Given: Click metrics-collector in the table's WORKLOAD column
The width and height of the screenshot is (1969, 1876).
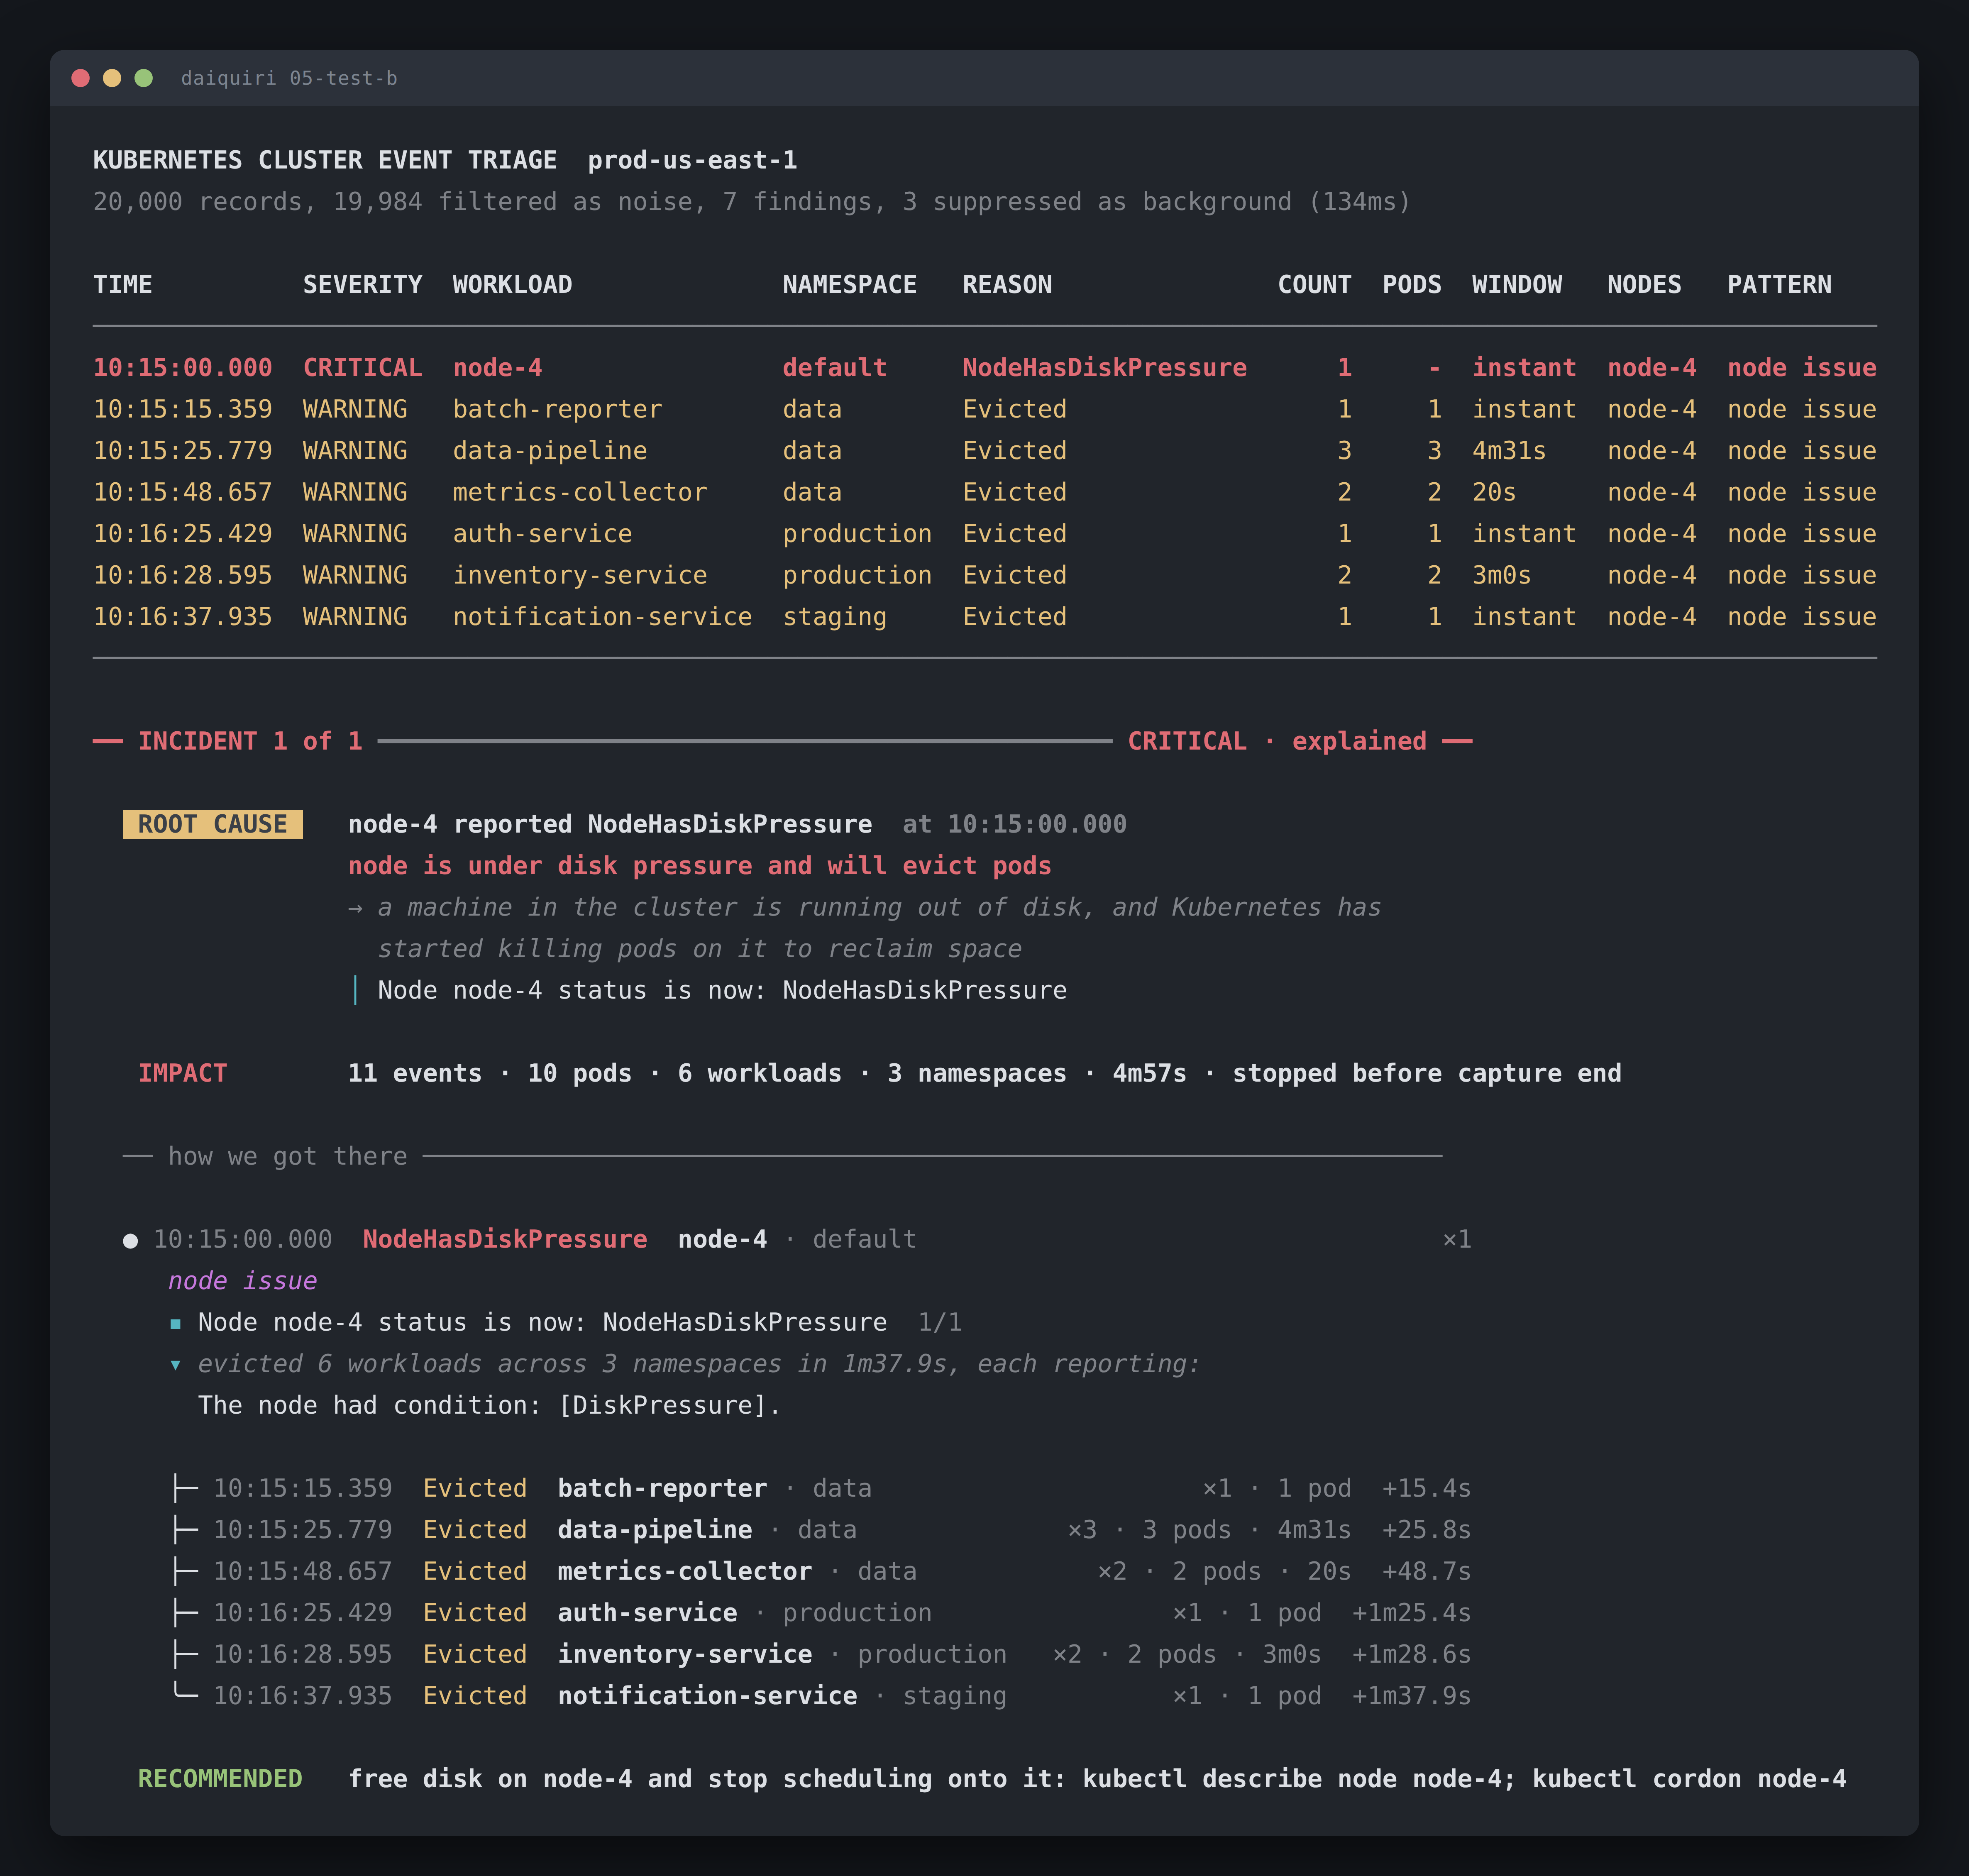Looking at the screenshot, I should tap(580, 492).
